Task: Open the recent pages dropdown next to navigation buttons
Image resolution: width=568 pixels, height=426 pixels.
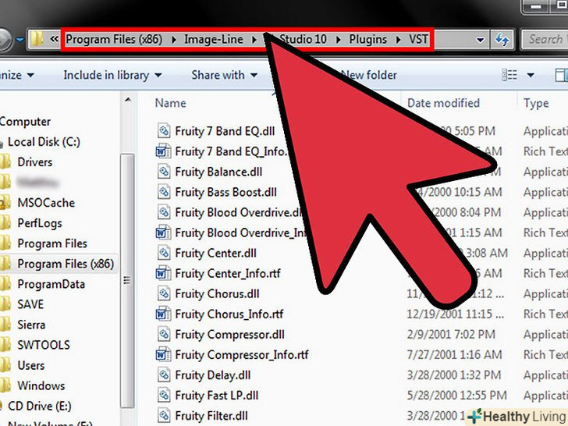Action: coord(20,39)
